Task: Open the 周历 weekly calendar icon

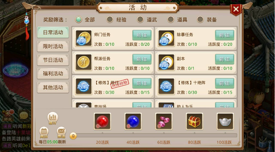Action: click(44, 132)
